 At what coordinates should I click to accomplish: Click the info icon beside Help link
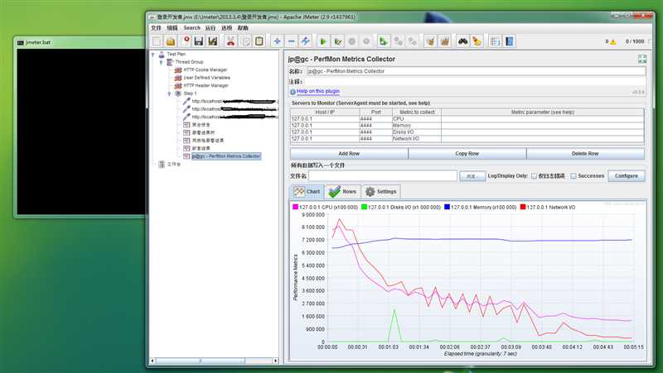pyautogui.click(x=293, y=92)
